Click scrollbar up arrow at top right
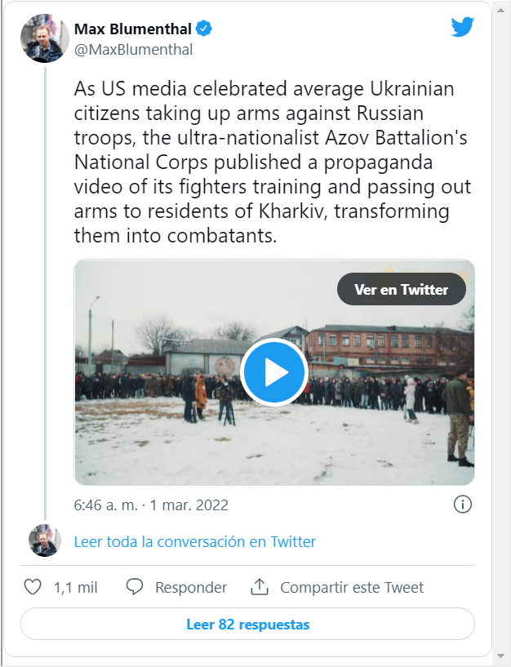This screenshot has width=511, height=667. (x=500, y=7)
